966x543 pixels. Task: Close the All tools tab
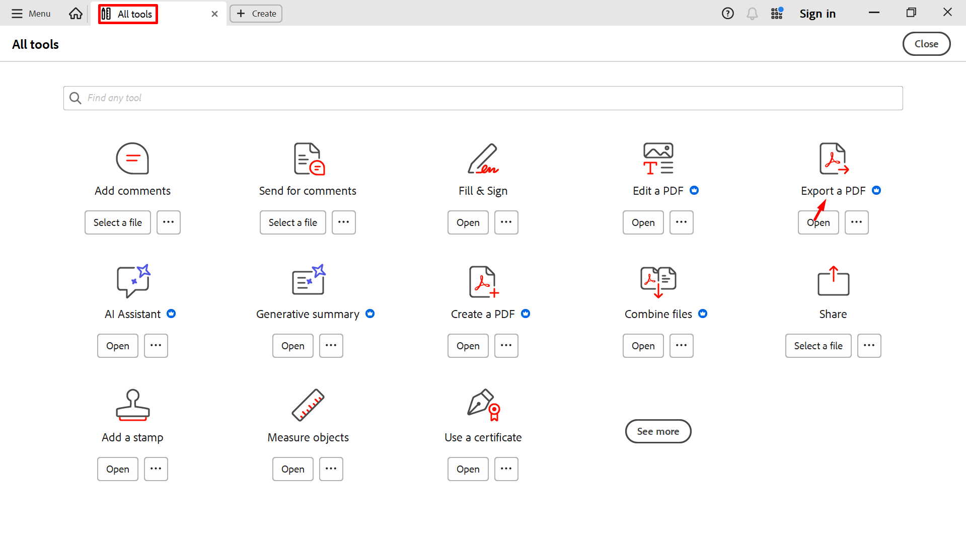(215, 14)
